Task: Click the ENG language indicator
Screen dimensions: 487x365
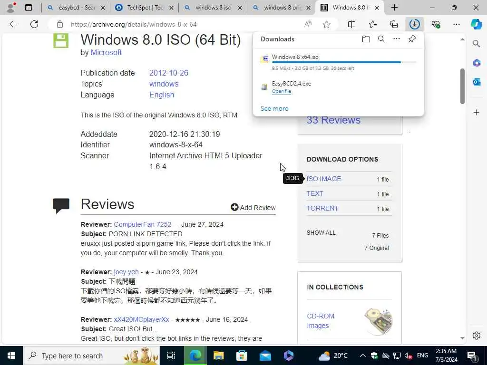Action: (422, 355)
